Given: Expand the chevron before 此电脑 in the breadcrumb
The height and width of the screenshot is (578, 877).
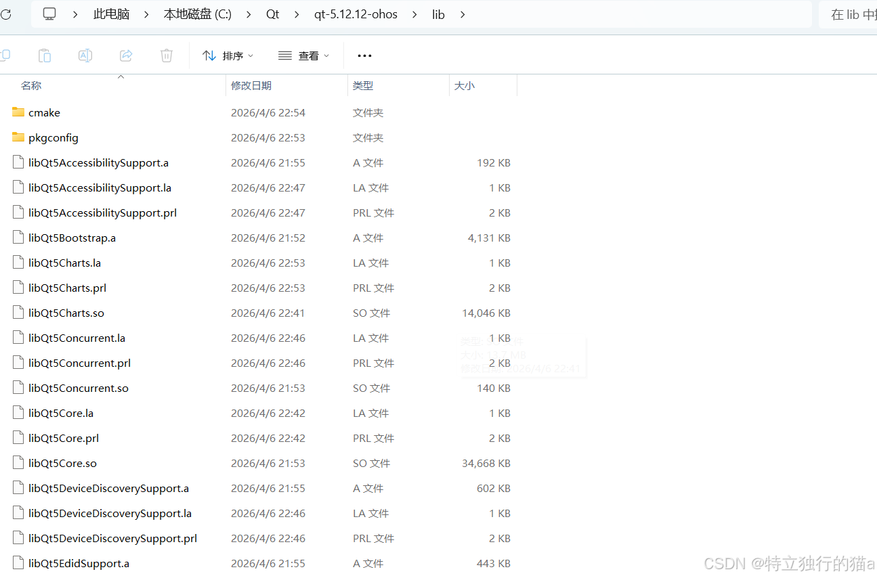Looking at the screenshot, I should (x=75, y=14).
